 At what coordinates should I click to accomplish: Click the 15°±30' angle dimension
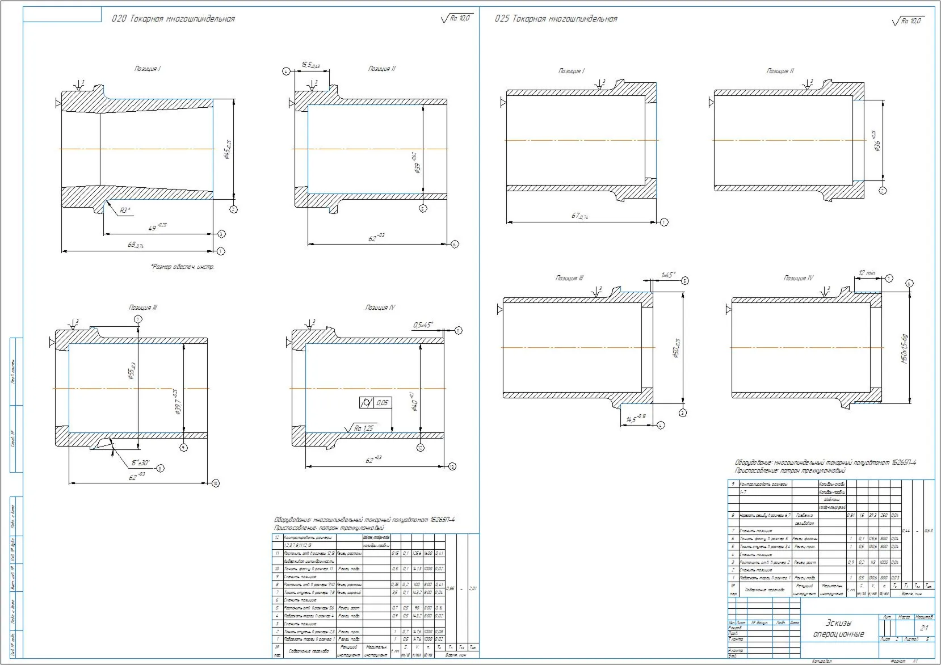[x=140, y=463]
